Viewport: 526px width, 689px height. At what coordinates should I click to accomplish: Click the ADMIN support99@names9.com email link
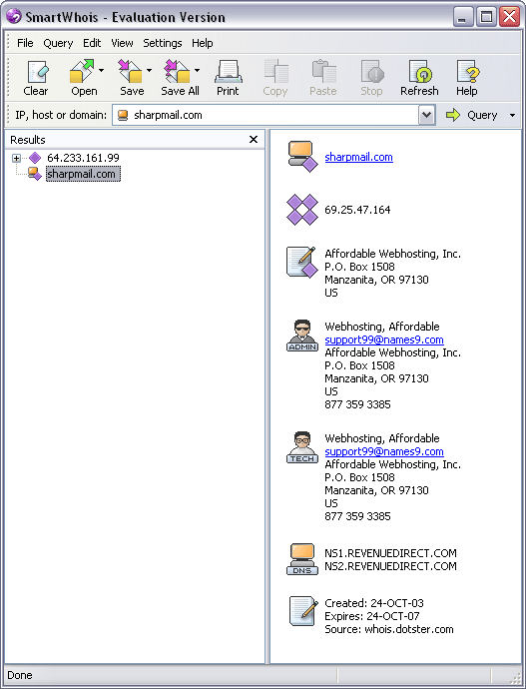(384, 340)
